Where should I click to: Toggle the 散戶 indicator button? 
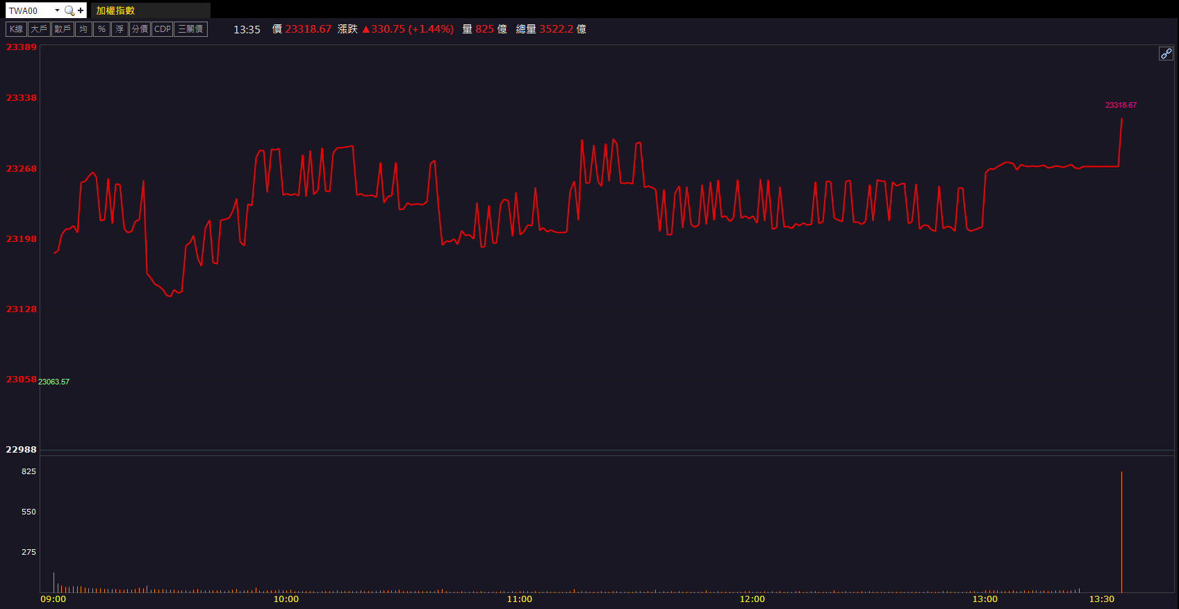[x=63, y=29]
